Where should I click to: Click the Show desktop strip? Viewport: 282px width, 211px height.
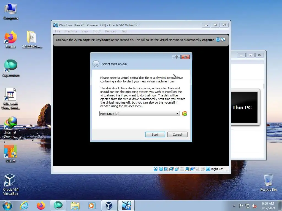coord(280,206)
